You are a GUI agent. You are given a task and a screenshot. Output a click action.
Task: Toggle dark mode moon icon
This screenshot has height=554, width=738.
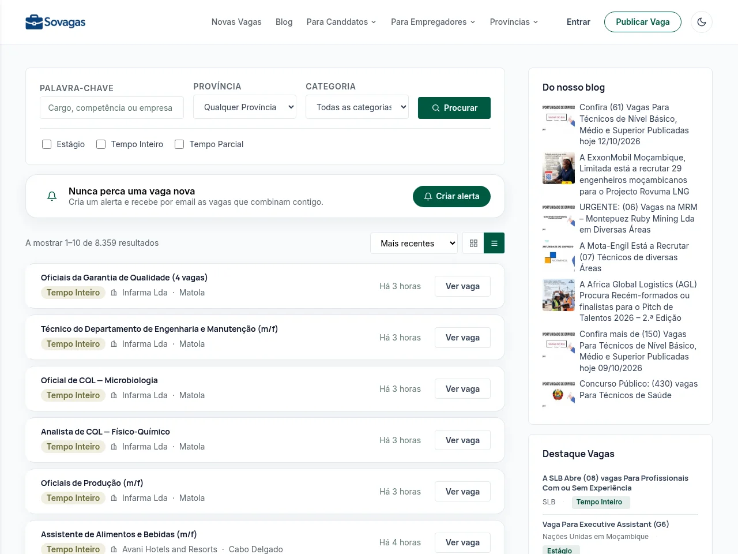pos(702,22)
